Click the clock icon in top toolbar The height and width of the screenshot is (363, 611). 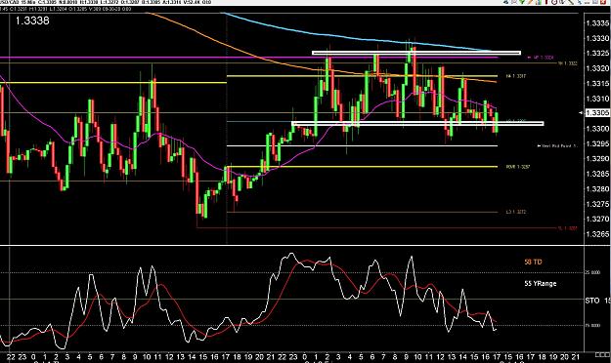point(554,2)
